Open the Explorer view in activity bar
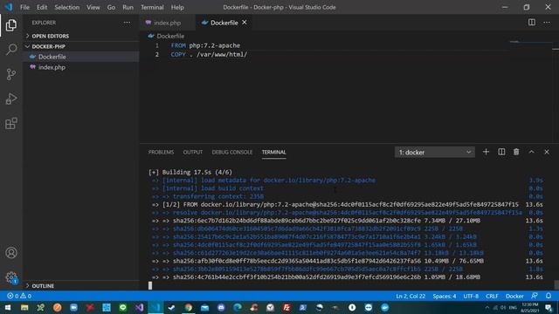559x314 pixels. pos(11,25)
